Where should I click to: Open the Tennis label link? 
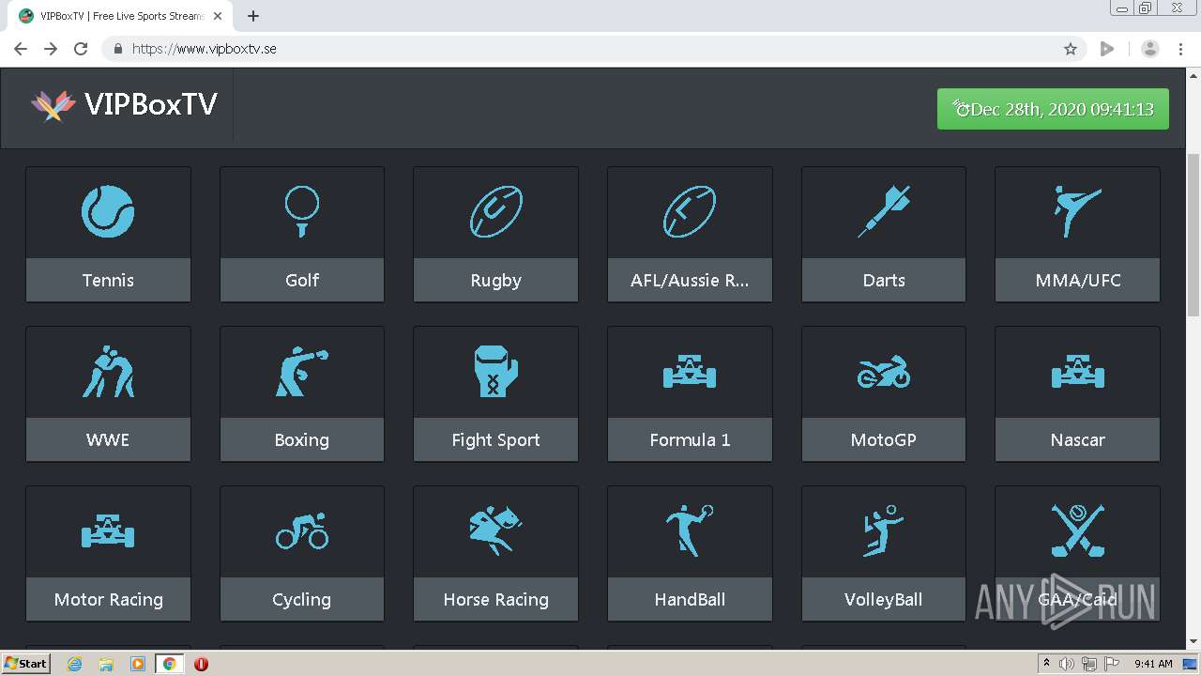pos(108,280)
